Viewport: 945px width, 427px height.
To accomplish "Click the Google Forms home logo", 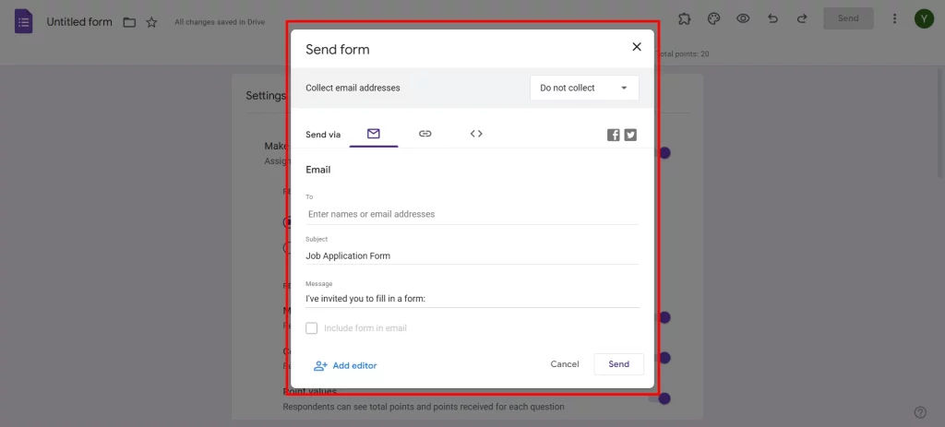I will click(x=23, y=22).
